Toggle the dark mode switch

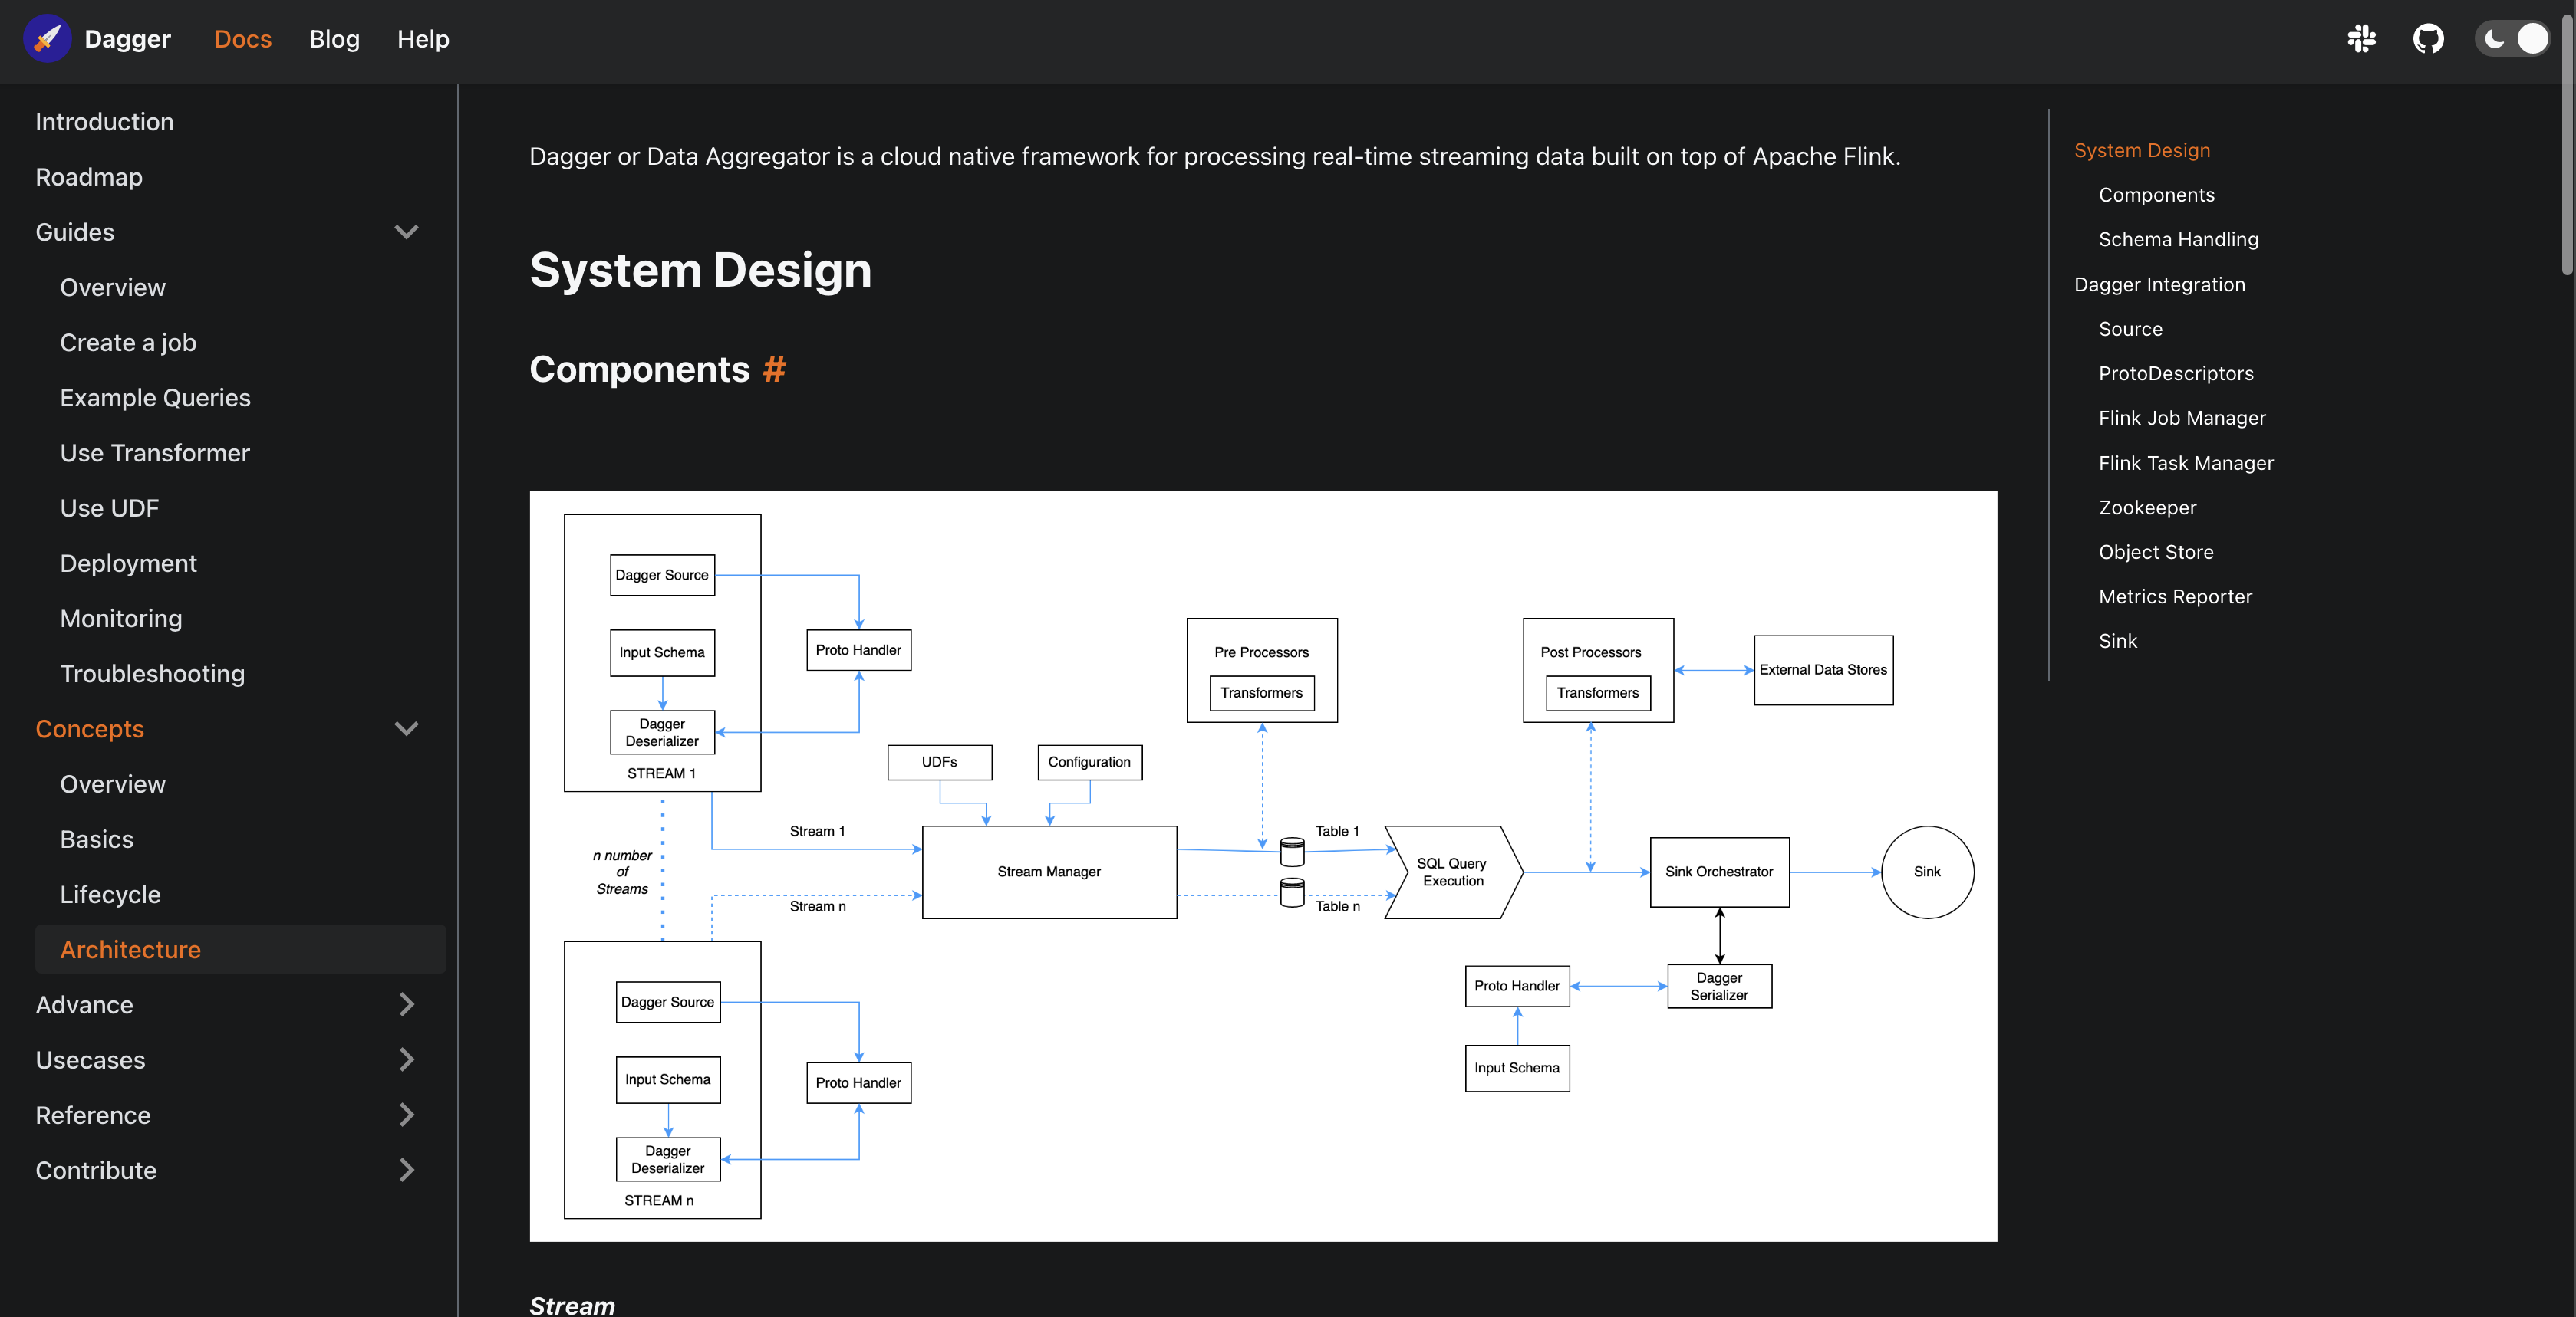[x=2513, y=39]
